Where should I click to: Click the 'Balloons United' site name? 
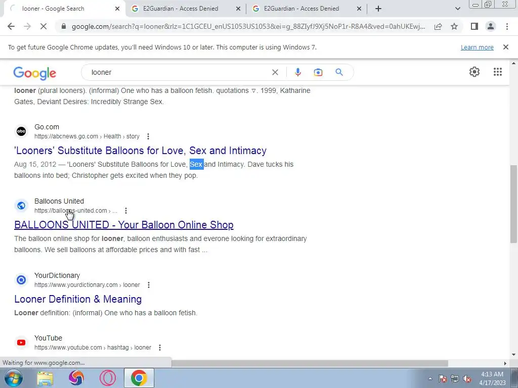pyautogui.click(x=59, y=201)
